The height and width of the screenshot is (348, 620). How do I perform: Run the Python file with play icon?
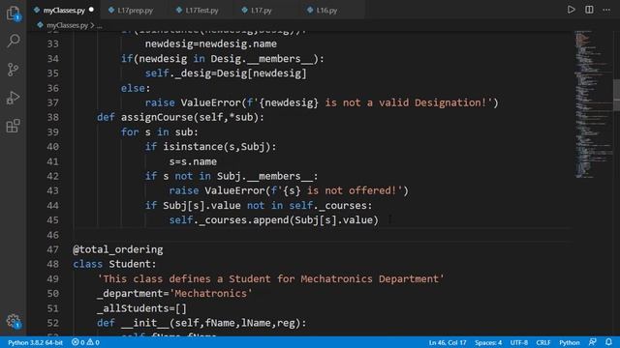click(x=571, y=10)
